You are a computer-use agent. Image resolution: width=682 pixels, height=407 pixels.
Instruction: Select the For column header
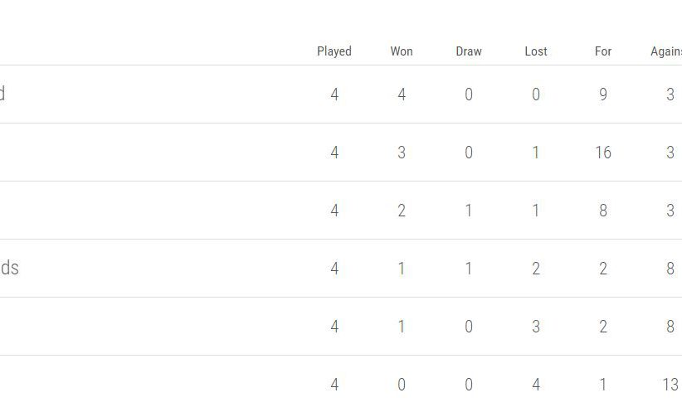point(603,51)
